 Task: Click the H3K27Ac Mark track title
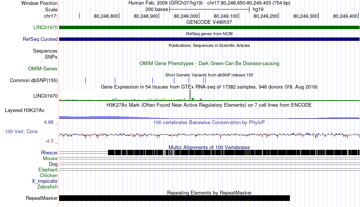(x=209, y=105)
